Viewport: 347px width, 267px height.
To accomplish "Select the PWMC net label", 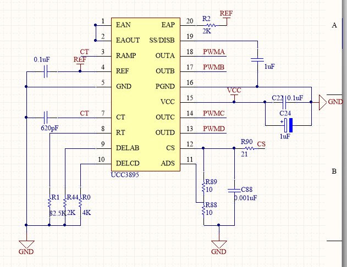I will [x=214, y=113].
